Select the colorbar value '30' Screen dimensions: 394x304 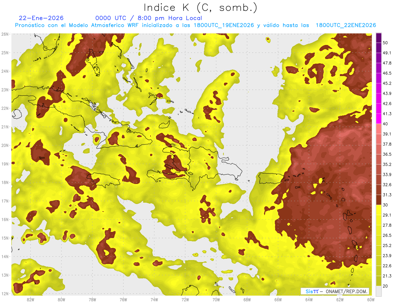[x=386, y=205]
